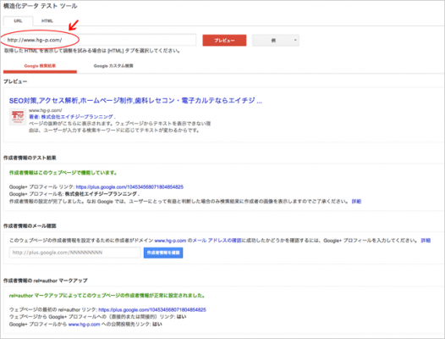Viewport: 445px width, 339px height.
Task: Click the blue 作成者情報を確認 button
Action: [x=163, y=253]
